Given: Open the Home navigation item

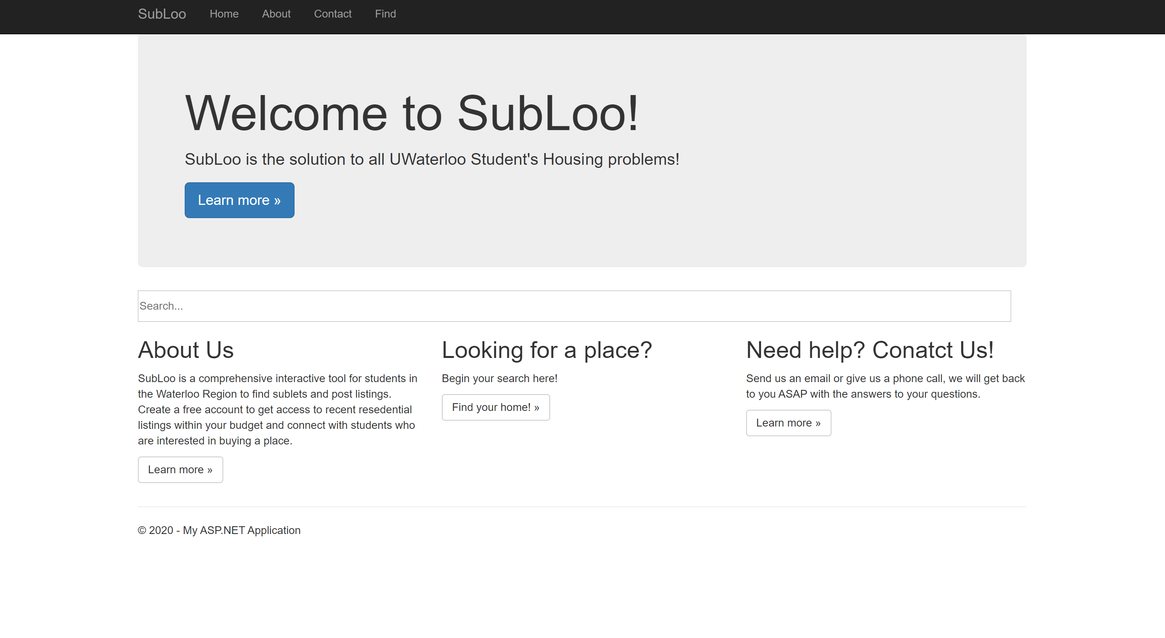Looking at the screenshot, I should tap(224, 14).
